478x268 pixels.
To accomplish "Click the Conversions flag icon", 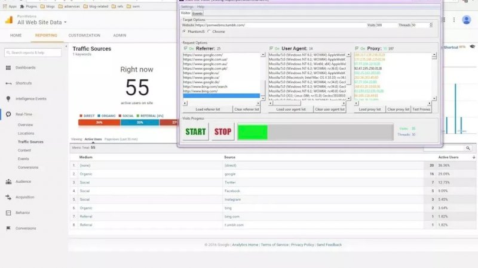I will point(10,228).
